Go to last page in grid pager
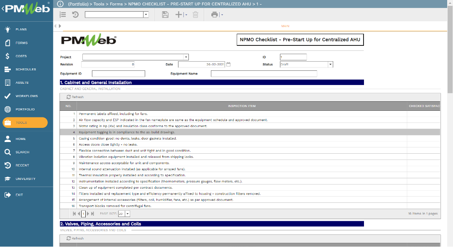 click(x=92, y=214)
